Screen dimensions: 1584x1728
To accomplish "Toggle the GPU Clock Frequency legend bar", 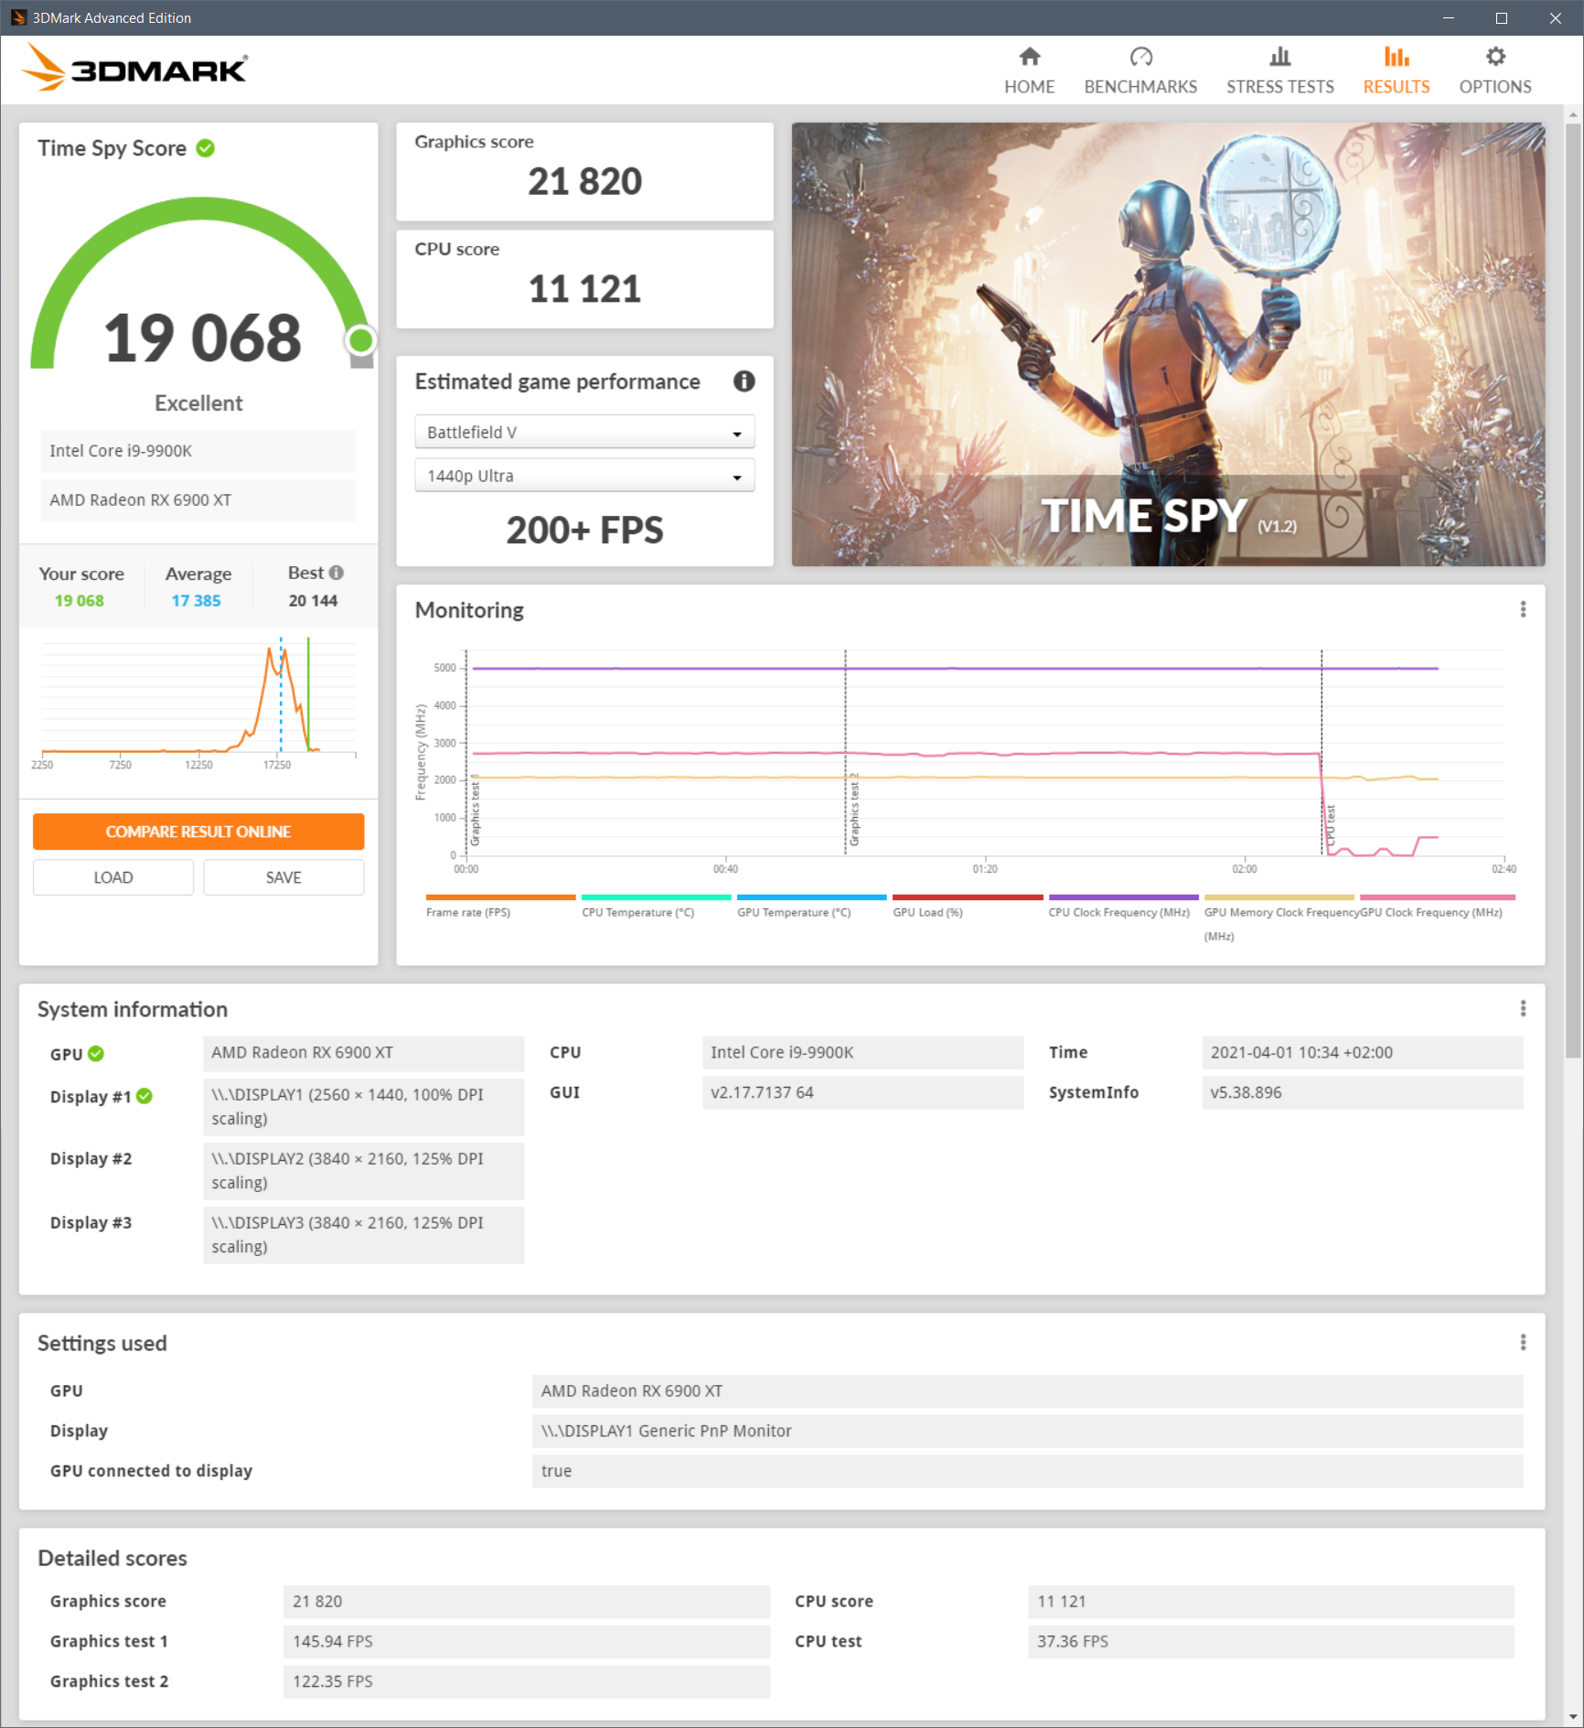I will (x=1438, y=897).
